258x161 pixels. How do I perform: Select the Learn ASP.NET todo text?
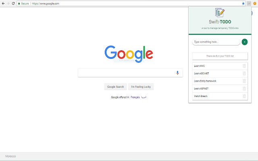click(x=201, y=89)
